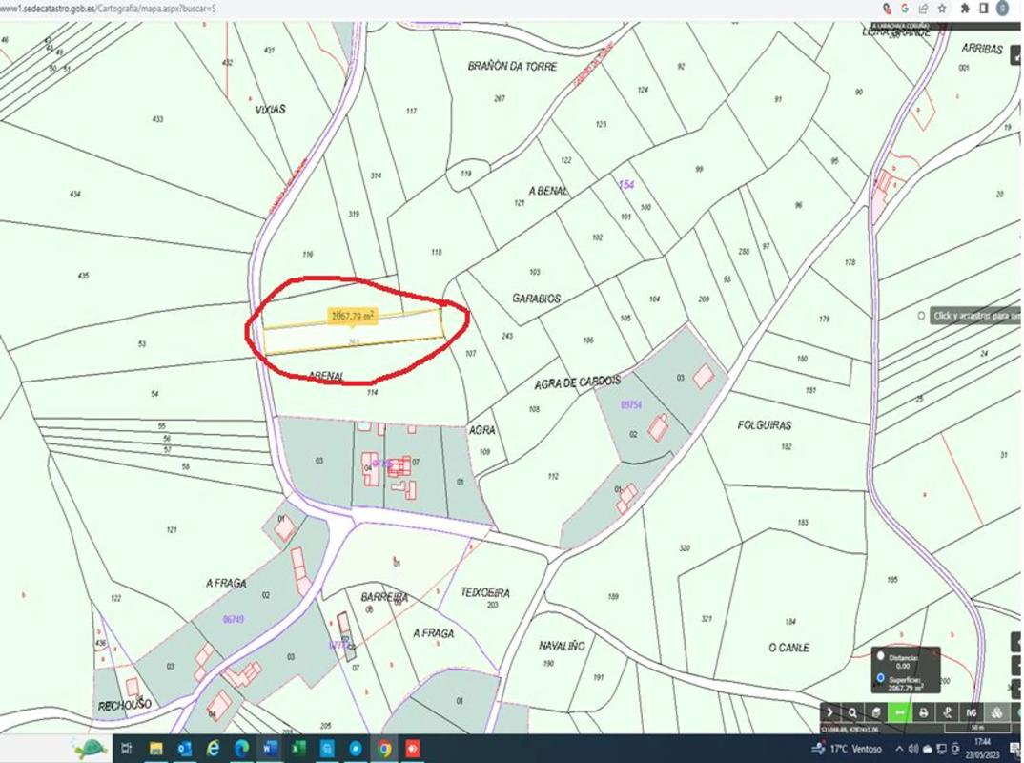Screen dimensions: 1024x763
Task: Open the Chrome extensions puzzle icon
Action: [x=965, y=8]
